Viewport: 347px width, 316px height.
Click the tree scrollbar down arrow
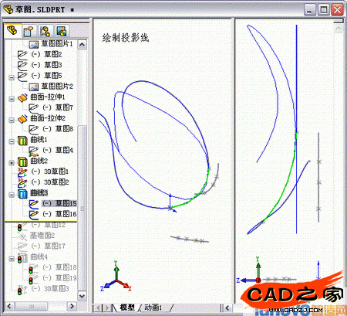[x=82, y=296]
